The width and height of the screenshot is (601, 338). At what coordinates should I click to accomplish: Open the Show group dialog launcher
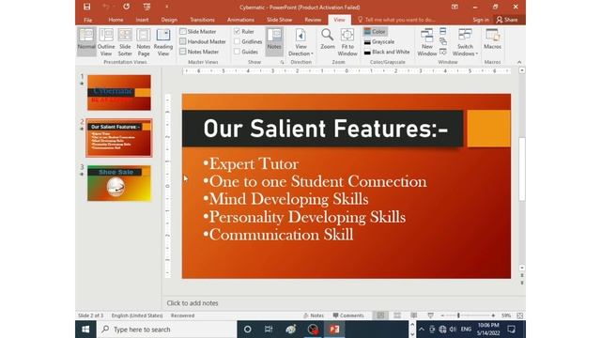pos(282,62)
